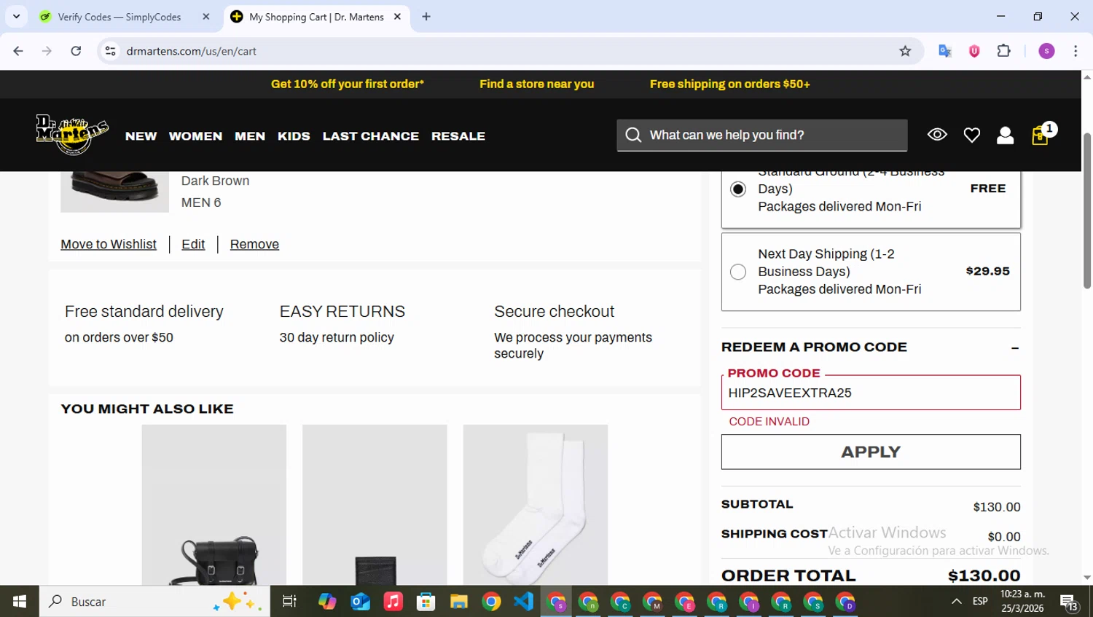1093x617 pixels.
Task: Click the APPLY promo button
Action: pyautogui.click(x=871, y=452)
